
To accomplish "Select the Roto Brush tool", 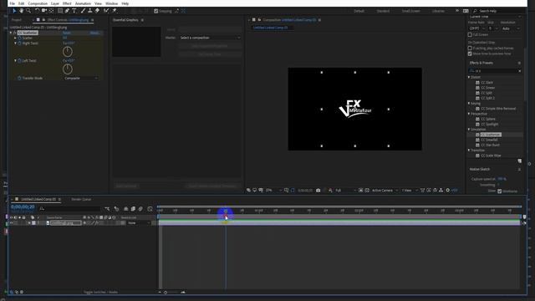I will pyautogui.click(x=106, y=11).
